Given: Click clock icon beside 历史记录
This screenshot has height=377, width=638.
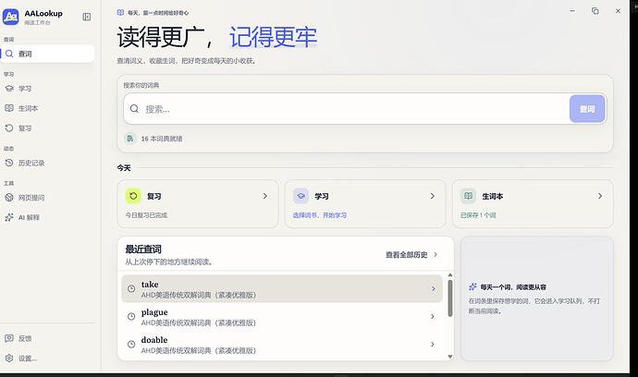Looking at the screenshot, I should (9, 163).
